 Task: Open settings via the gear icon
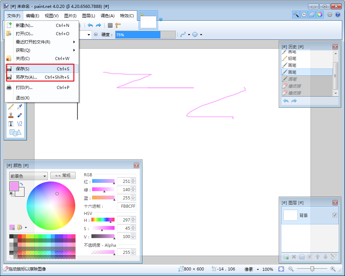click(329, 14)
